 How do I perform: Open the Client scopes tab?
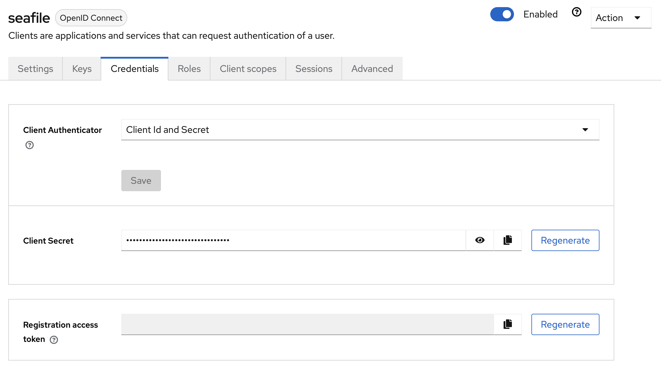point(248,69)
